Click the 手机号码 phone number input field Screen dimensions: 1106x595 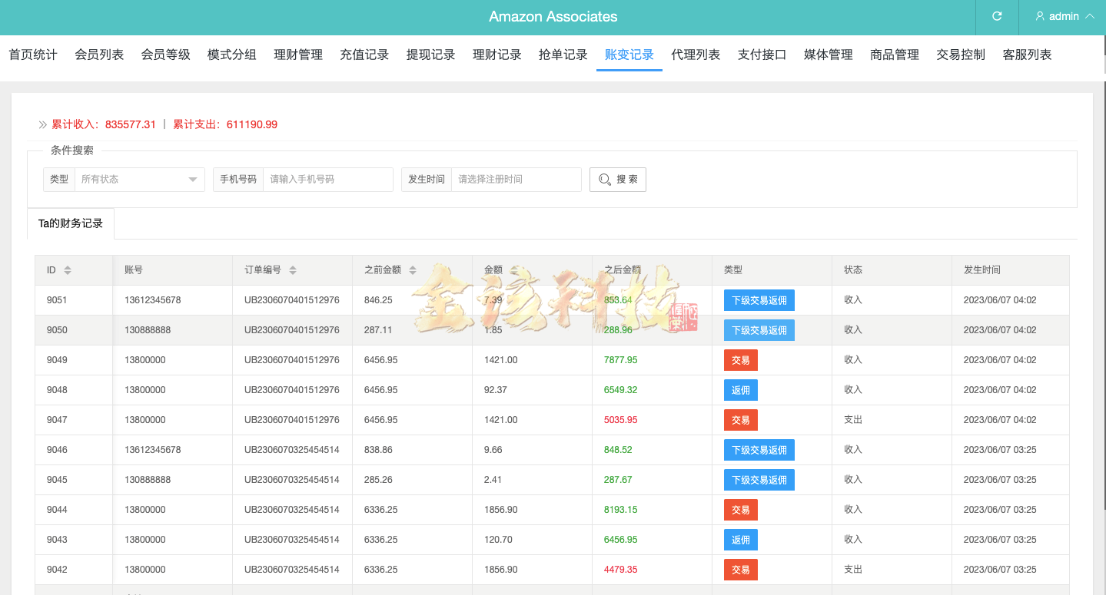(x=327, y=179)
